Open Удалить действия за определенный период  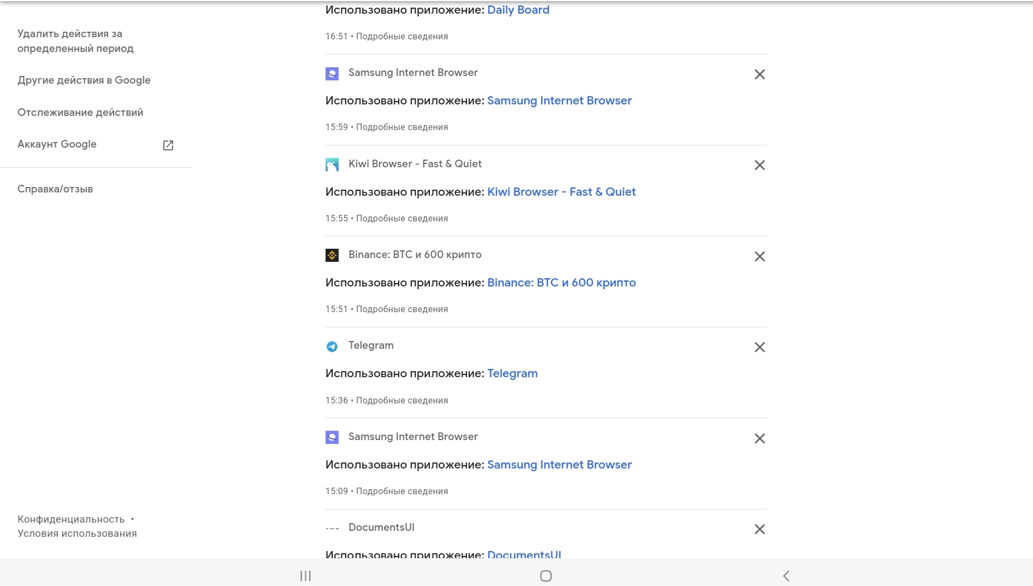[75, 41]
